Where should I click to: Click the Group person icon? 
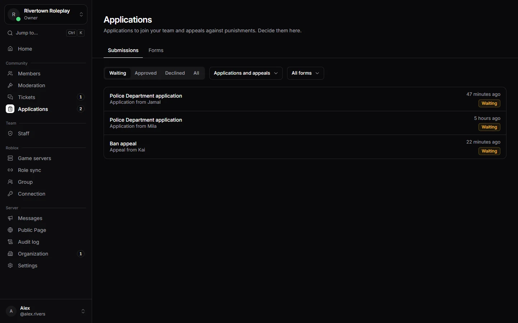click(10, 182)
